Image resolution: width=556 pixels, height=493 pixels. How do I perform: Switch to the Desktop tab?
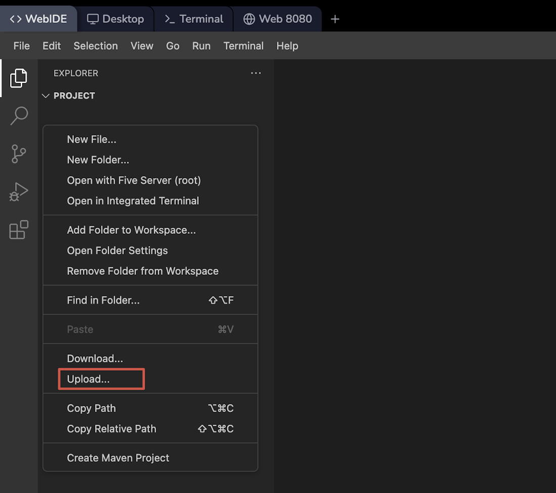click(115, 18)
